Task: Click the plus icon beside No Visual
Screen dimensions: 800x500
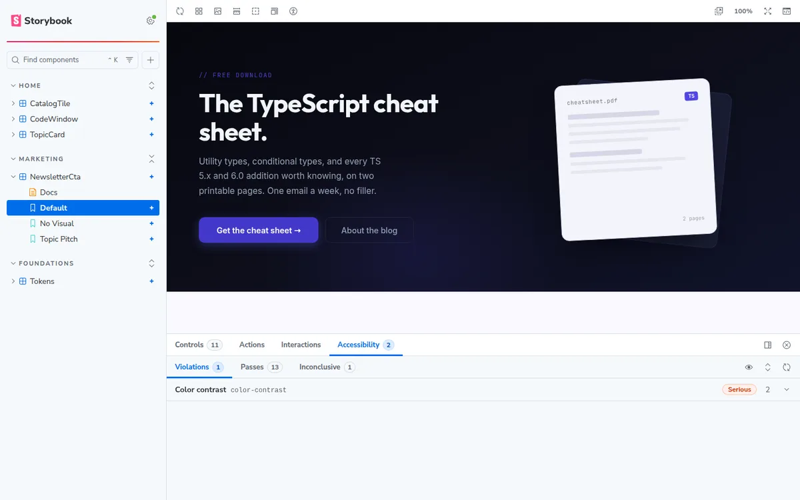Action: (151, 223)
